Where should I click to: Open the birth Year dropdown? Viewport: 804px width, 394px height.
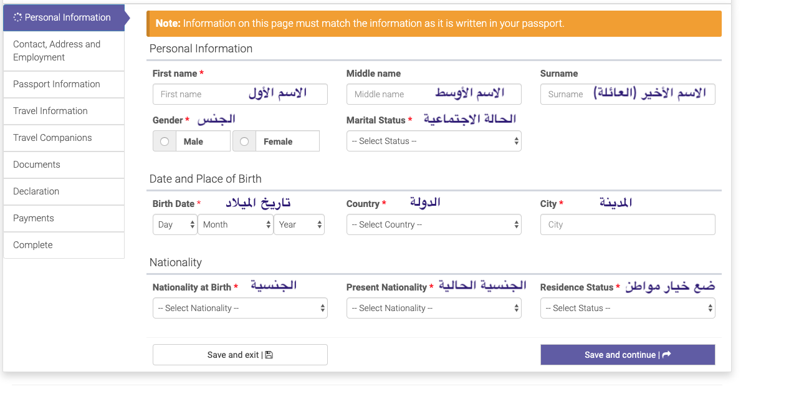coord(299,224)
